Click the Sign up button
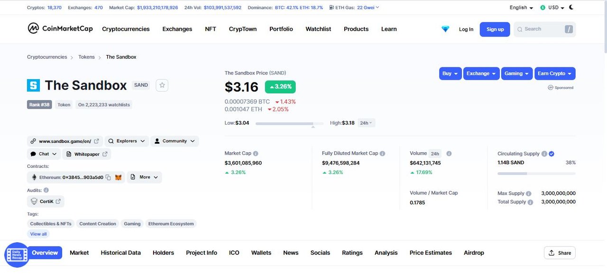 495,29
